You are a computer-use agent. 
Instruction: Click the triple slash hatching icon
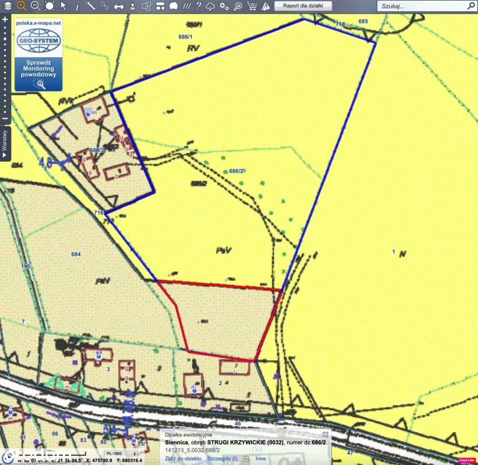(186, 6)
